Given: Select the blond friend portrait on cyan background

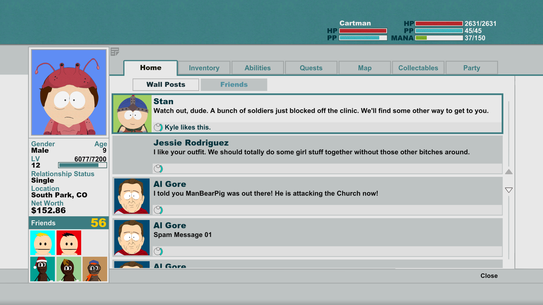Looking at the screenshot, I should (43, 243).
